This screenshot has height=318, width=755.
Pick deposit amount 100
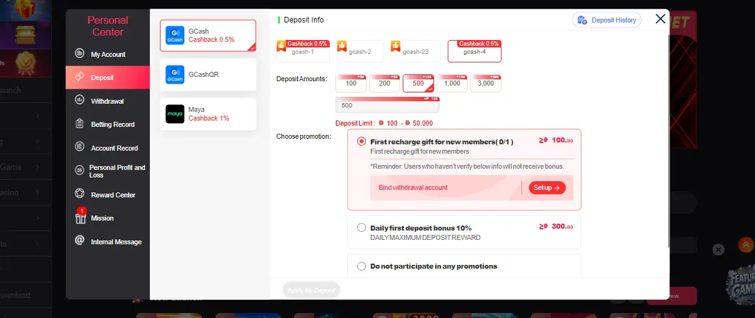(351, 83)
